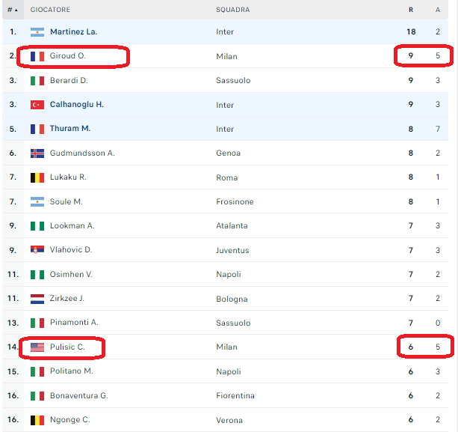
Task: Click the SQUADRA column header
Action: [233, 10]
